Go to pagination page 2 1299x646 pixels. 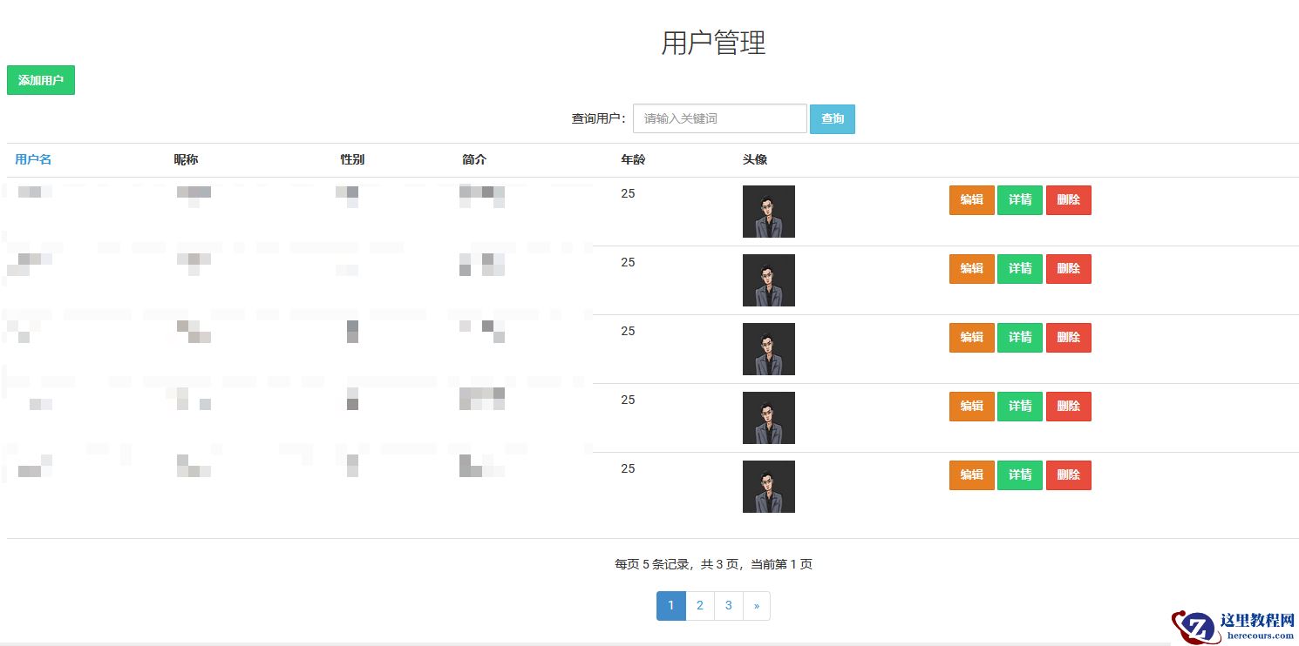[x=699, y=606]
